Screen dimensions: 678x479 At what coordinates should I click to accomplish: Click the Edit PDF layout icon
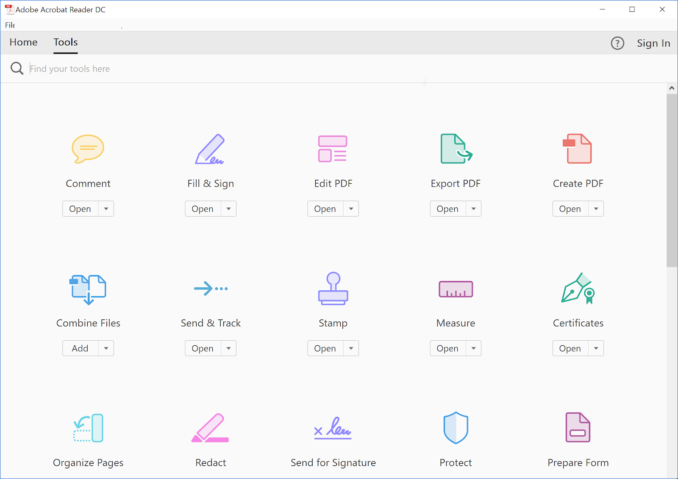[333, 149]
